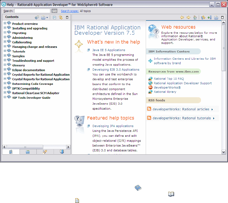The height and width of the screenshot is (203, 228).
Task: Click the Contents pane horizontal scrollbar thumb
Action: tap(25, 147)
